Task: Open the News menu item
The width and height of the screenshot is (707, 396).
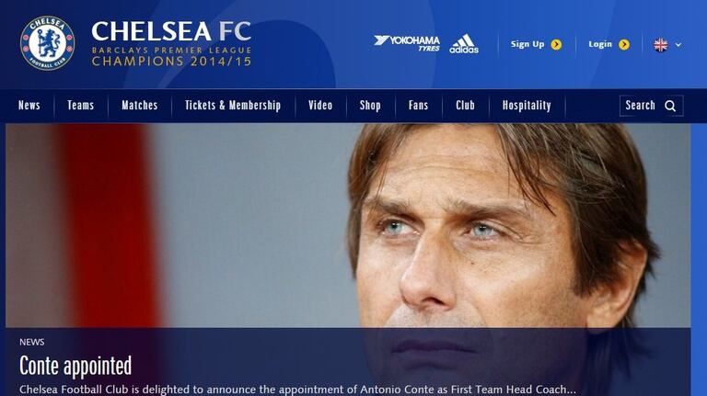Action: (x=29, y=106)
